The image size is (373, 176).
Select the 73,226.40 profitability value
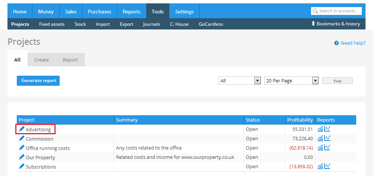click(303, 138)
